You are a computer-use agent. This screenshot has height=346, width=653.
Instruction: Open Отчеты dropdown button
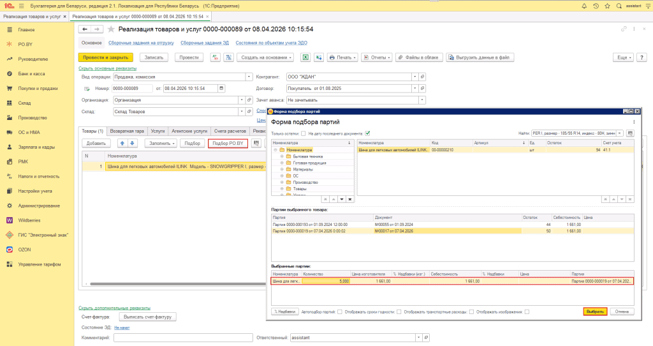[x=377, y=57]
